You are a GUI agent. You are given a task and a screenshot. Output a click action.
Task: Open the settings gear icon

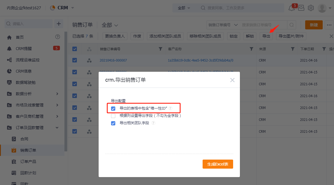coord(311,8)
